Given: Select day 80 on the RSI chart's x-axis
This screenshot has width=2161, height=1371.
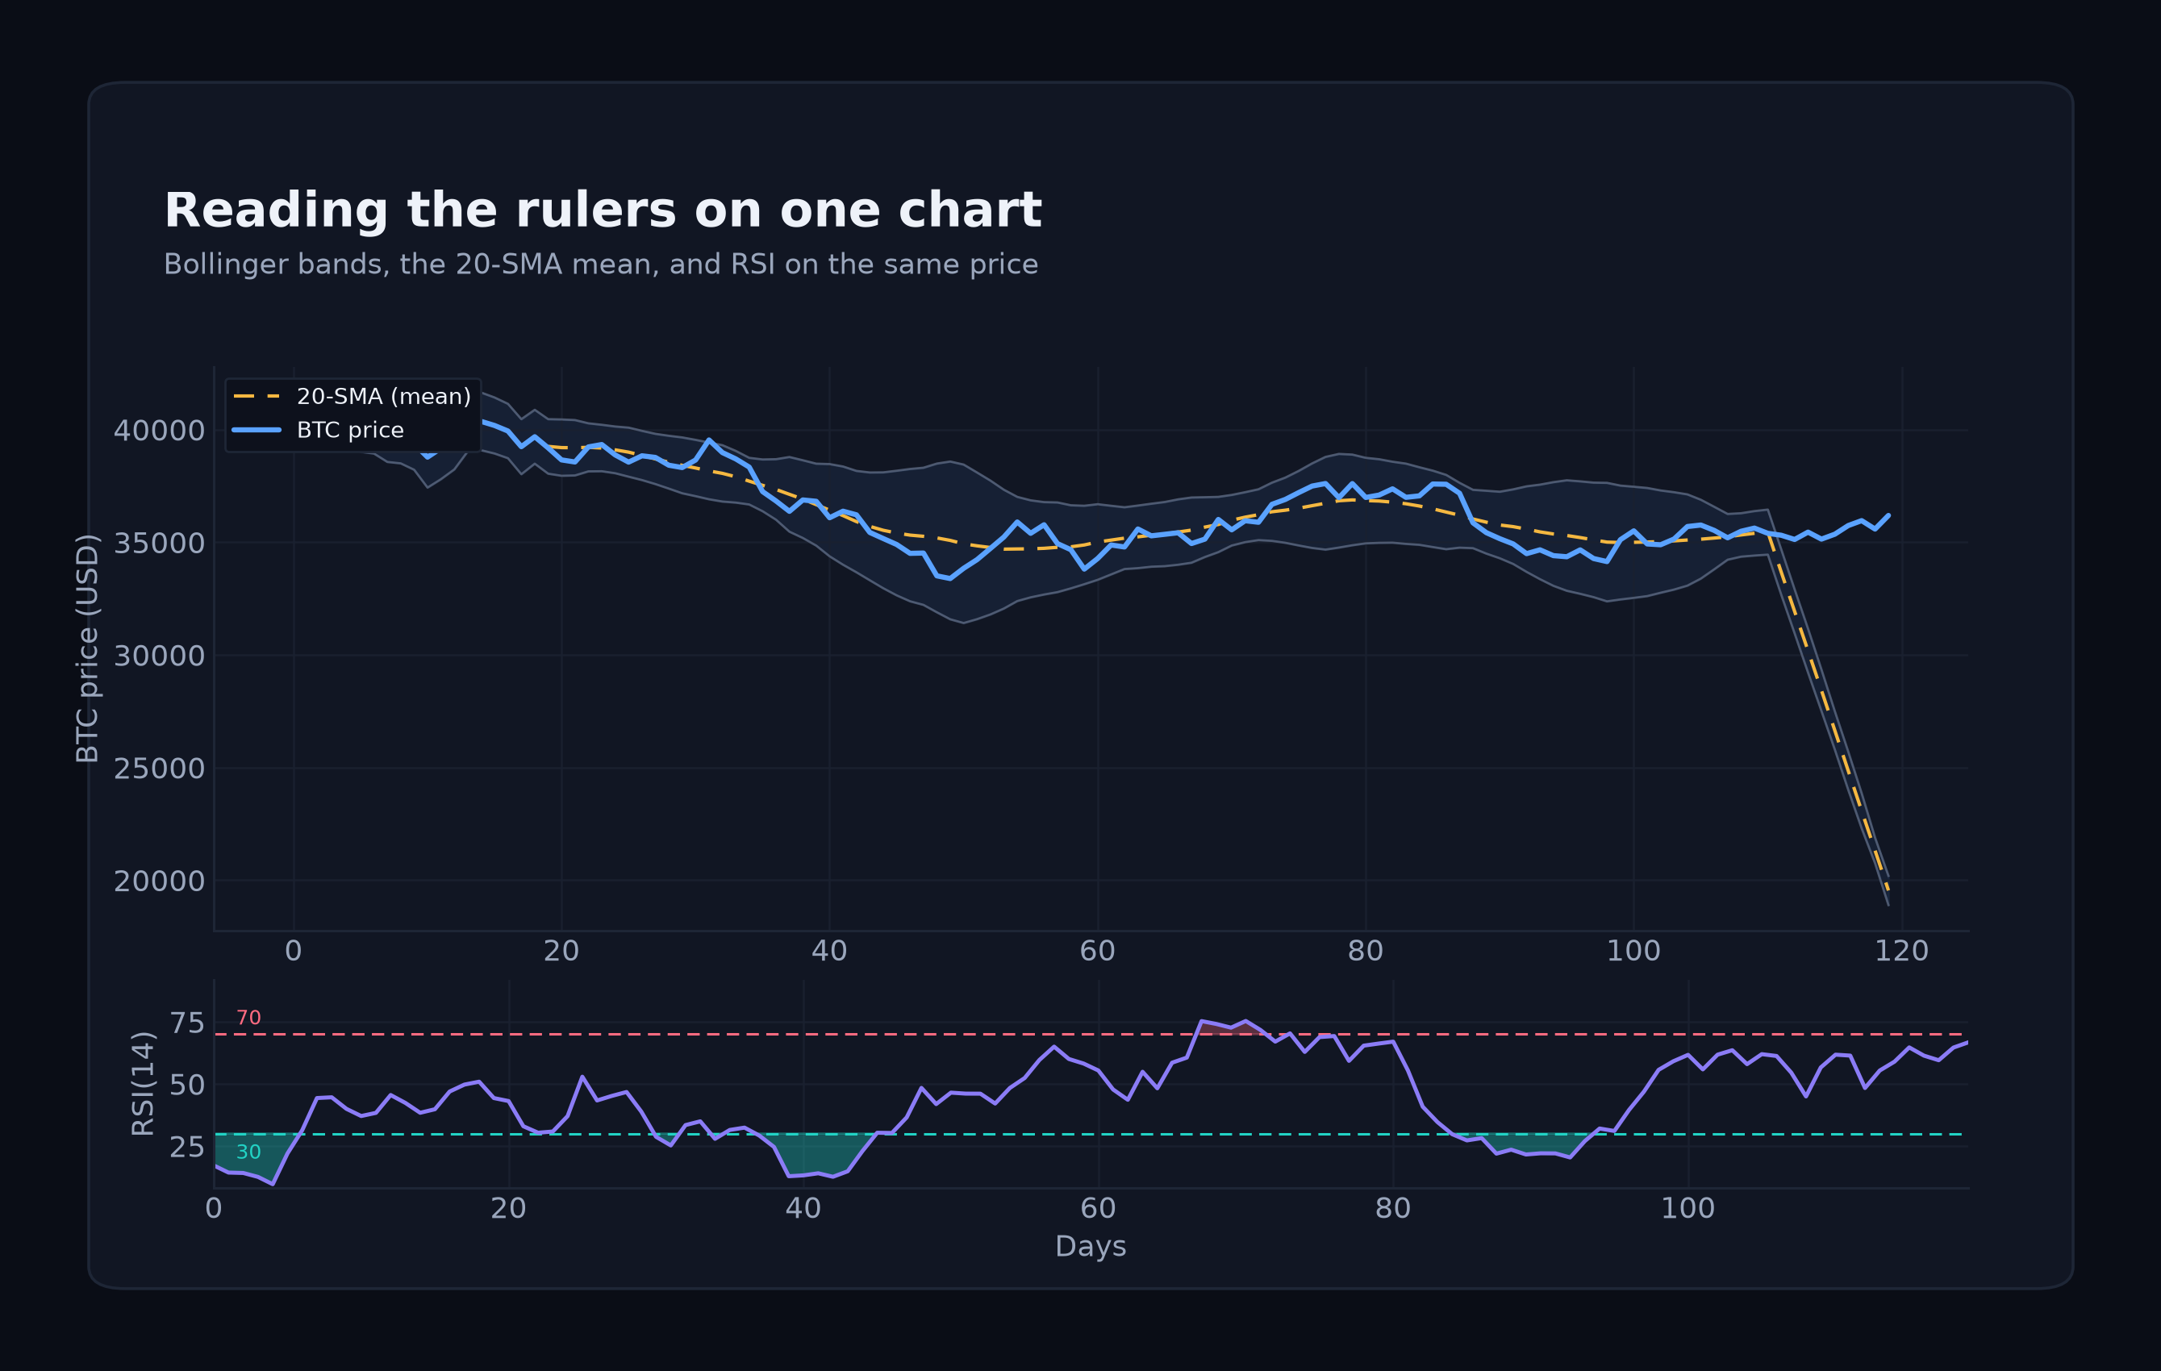Looking at the screenshot, I should click(x=1393, y=1209).
